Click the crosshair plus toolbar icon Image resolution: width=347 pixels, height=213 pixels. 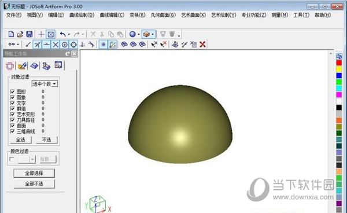[41, 34]
